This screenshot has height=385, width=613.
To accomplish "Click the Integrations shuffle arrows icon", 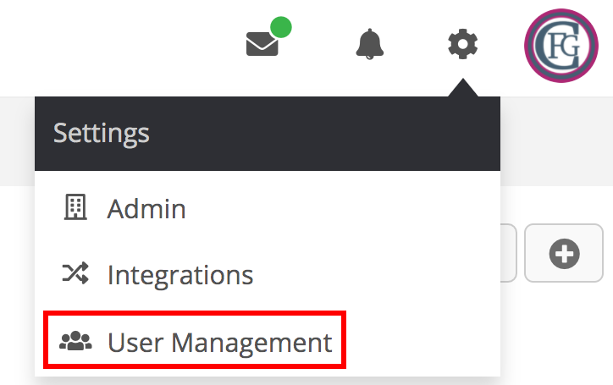I will (75, 272).
